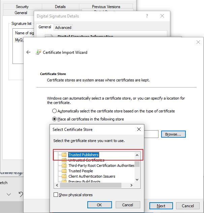Click the Trusted People folder icon

click(64, 171)
